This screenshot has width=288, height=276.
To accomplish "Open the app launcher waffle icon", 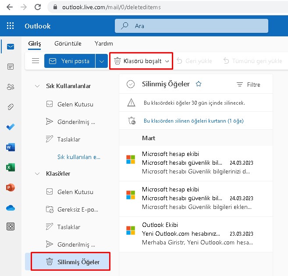I will coord(11,26).
